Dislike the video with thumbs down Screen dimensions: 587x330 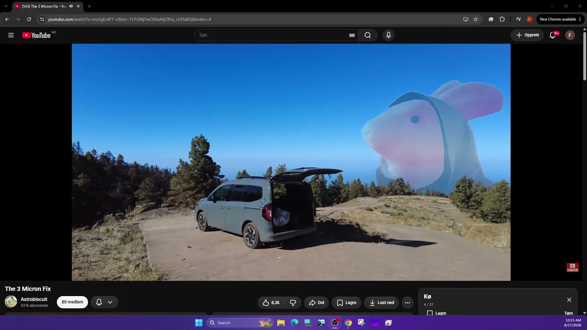(293, 302)
